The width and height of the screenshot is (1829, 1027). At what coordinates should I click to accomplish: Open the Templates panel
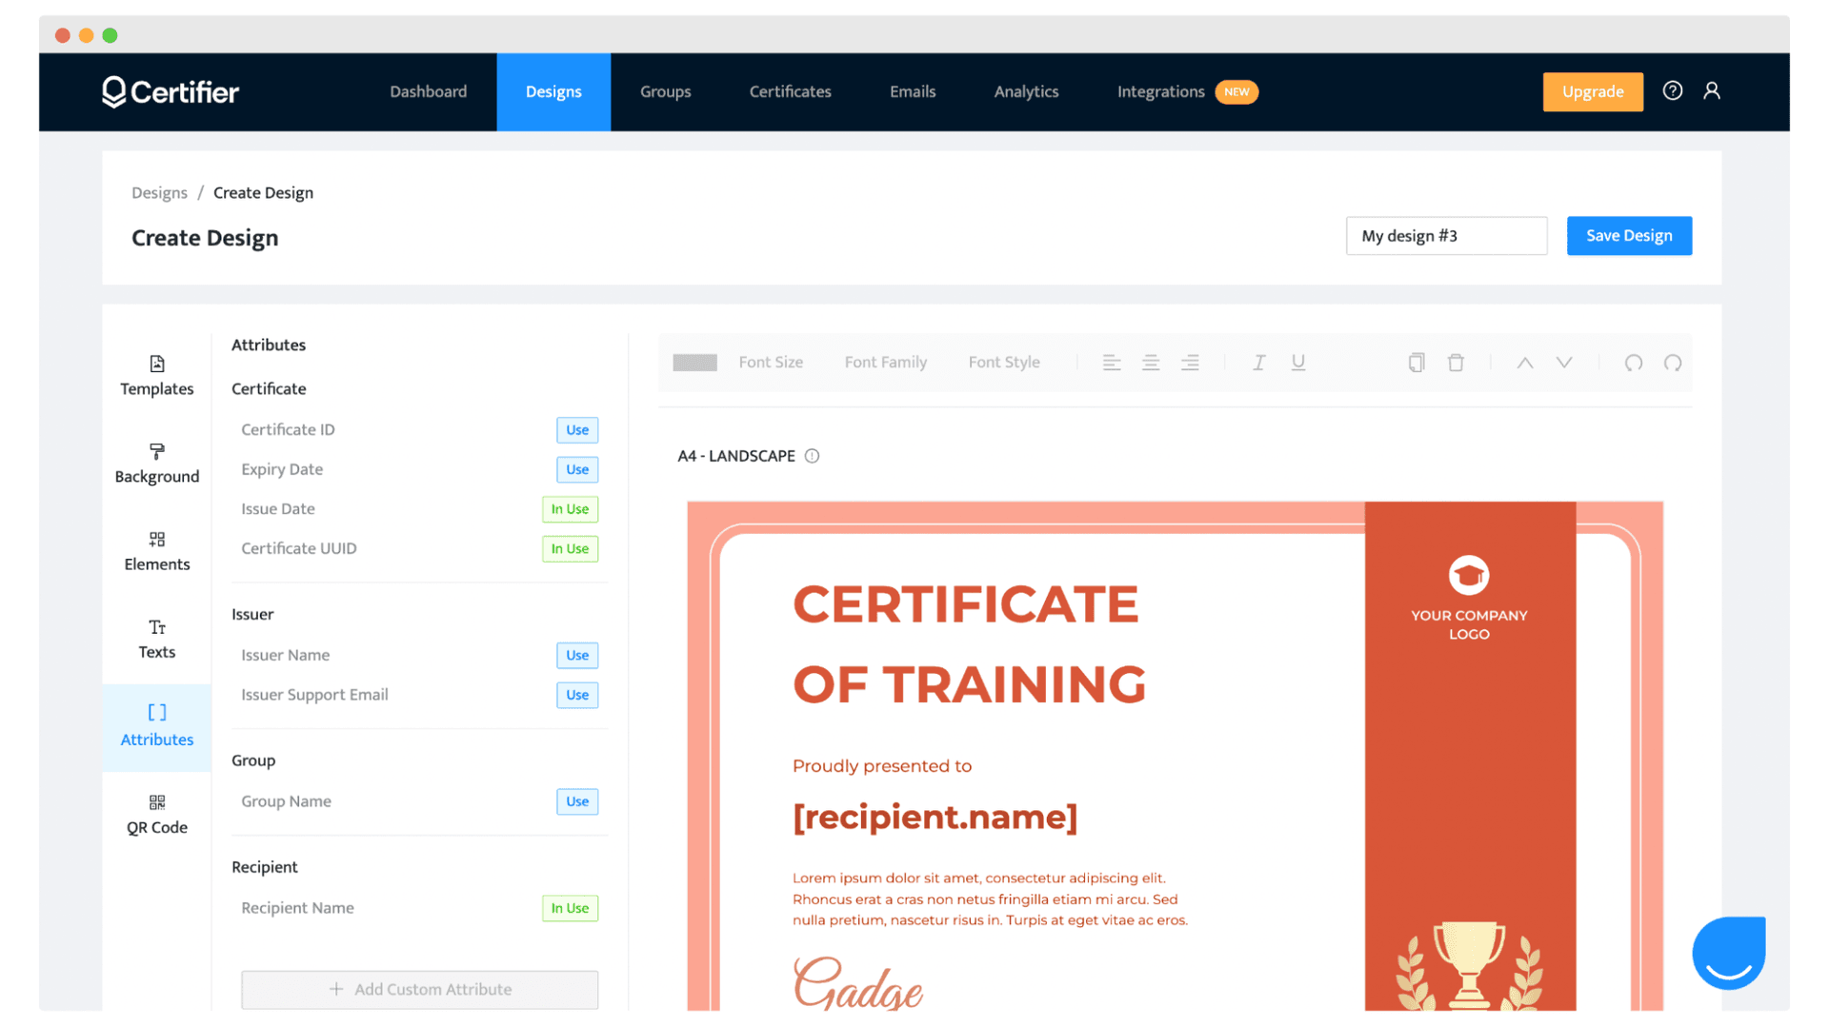[x=156, y=376]
